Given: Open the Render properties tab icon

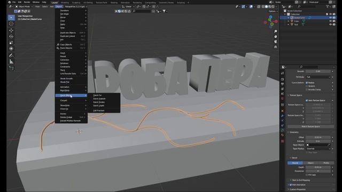Looking at the screenshot, I should pos(283,79).
